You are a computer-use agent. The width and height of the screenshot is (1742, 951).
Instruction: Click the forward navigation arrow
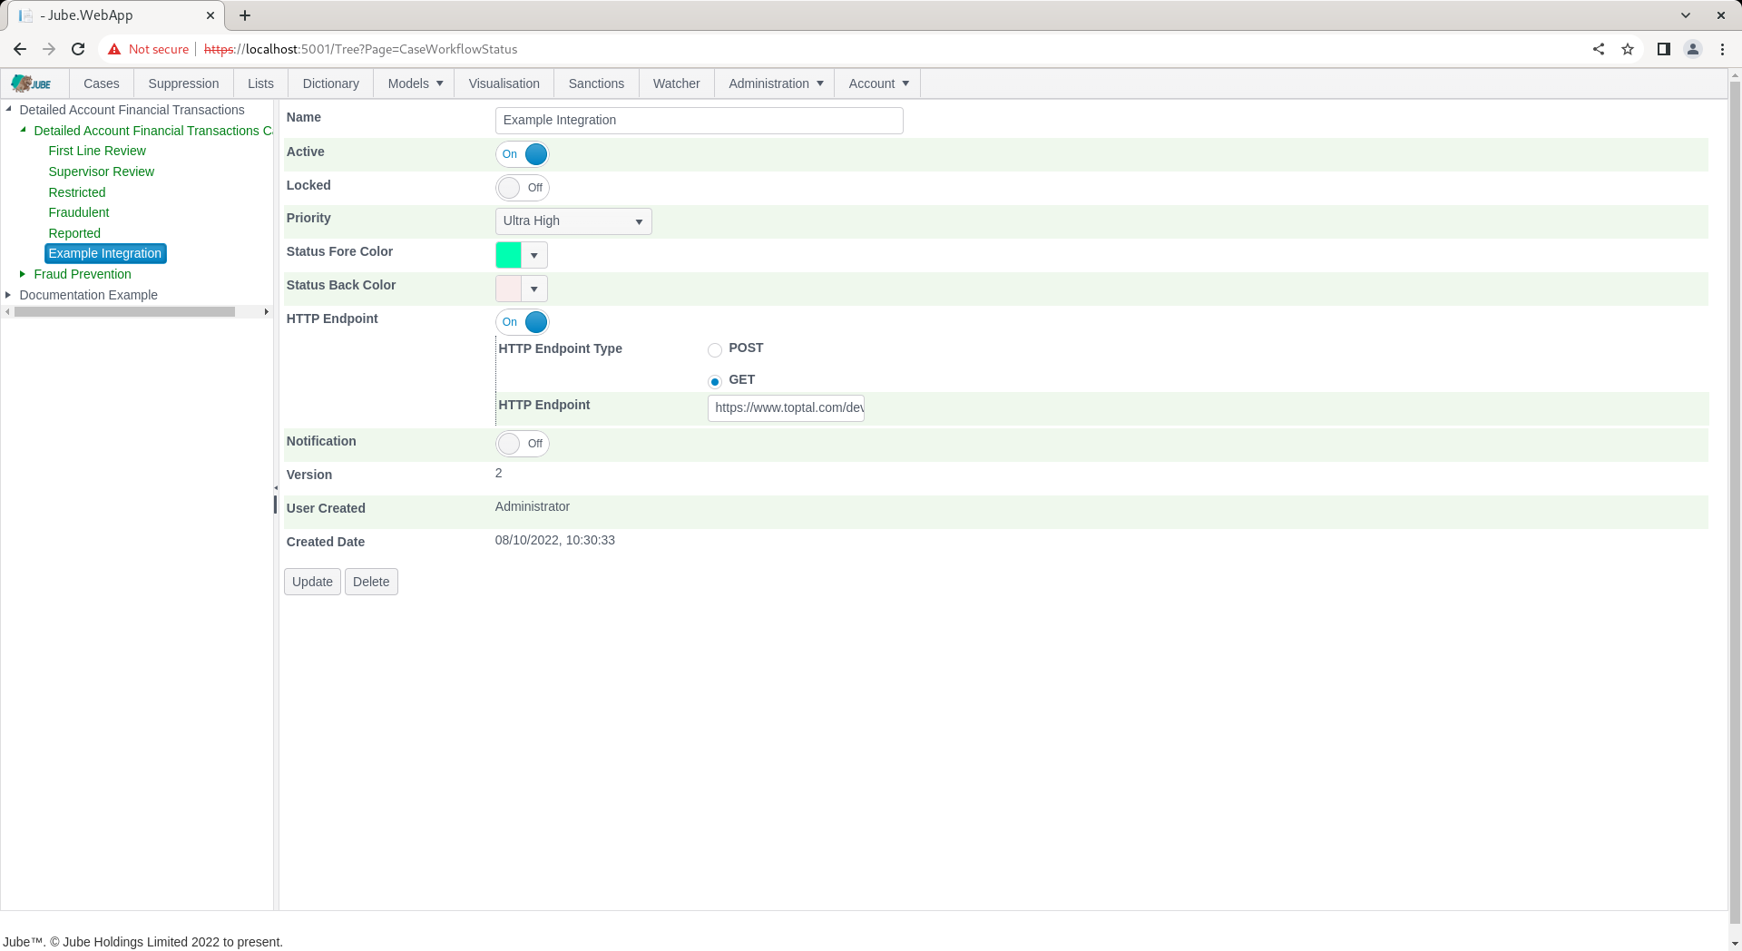[x=49, y=49]
